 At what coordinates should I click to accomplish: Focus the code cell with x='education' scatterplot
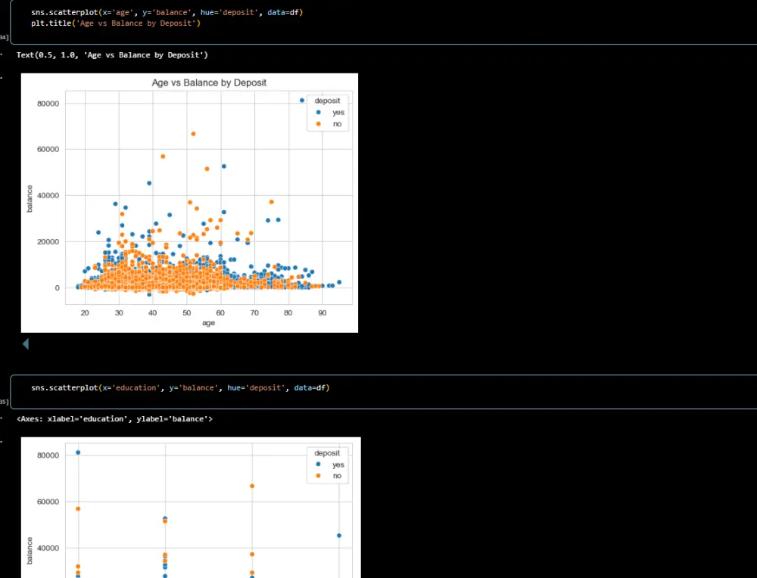point(383,392)
